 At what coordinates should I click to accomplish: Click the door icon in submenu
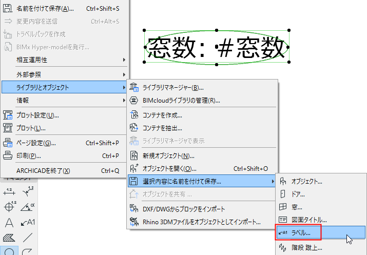coord(283,194)
